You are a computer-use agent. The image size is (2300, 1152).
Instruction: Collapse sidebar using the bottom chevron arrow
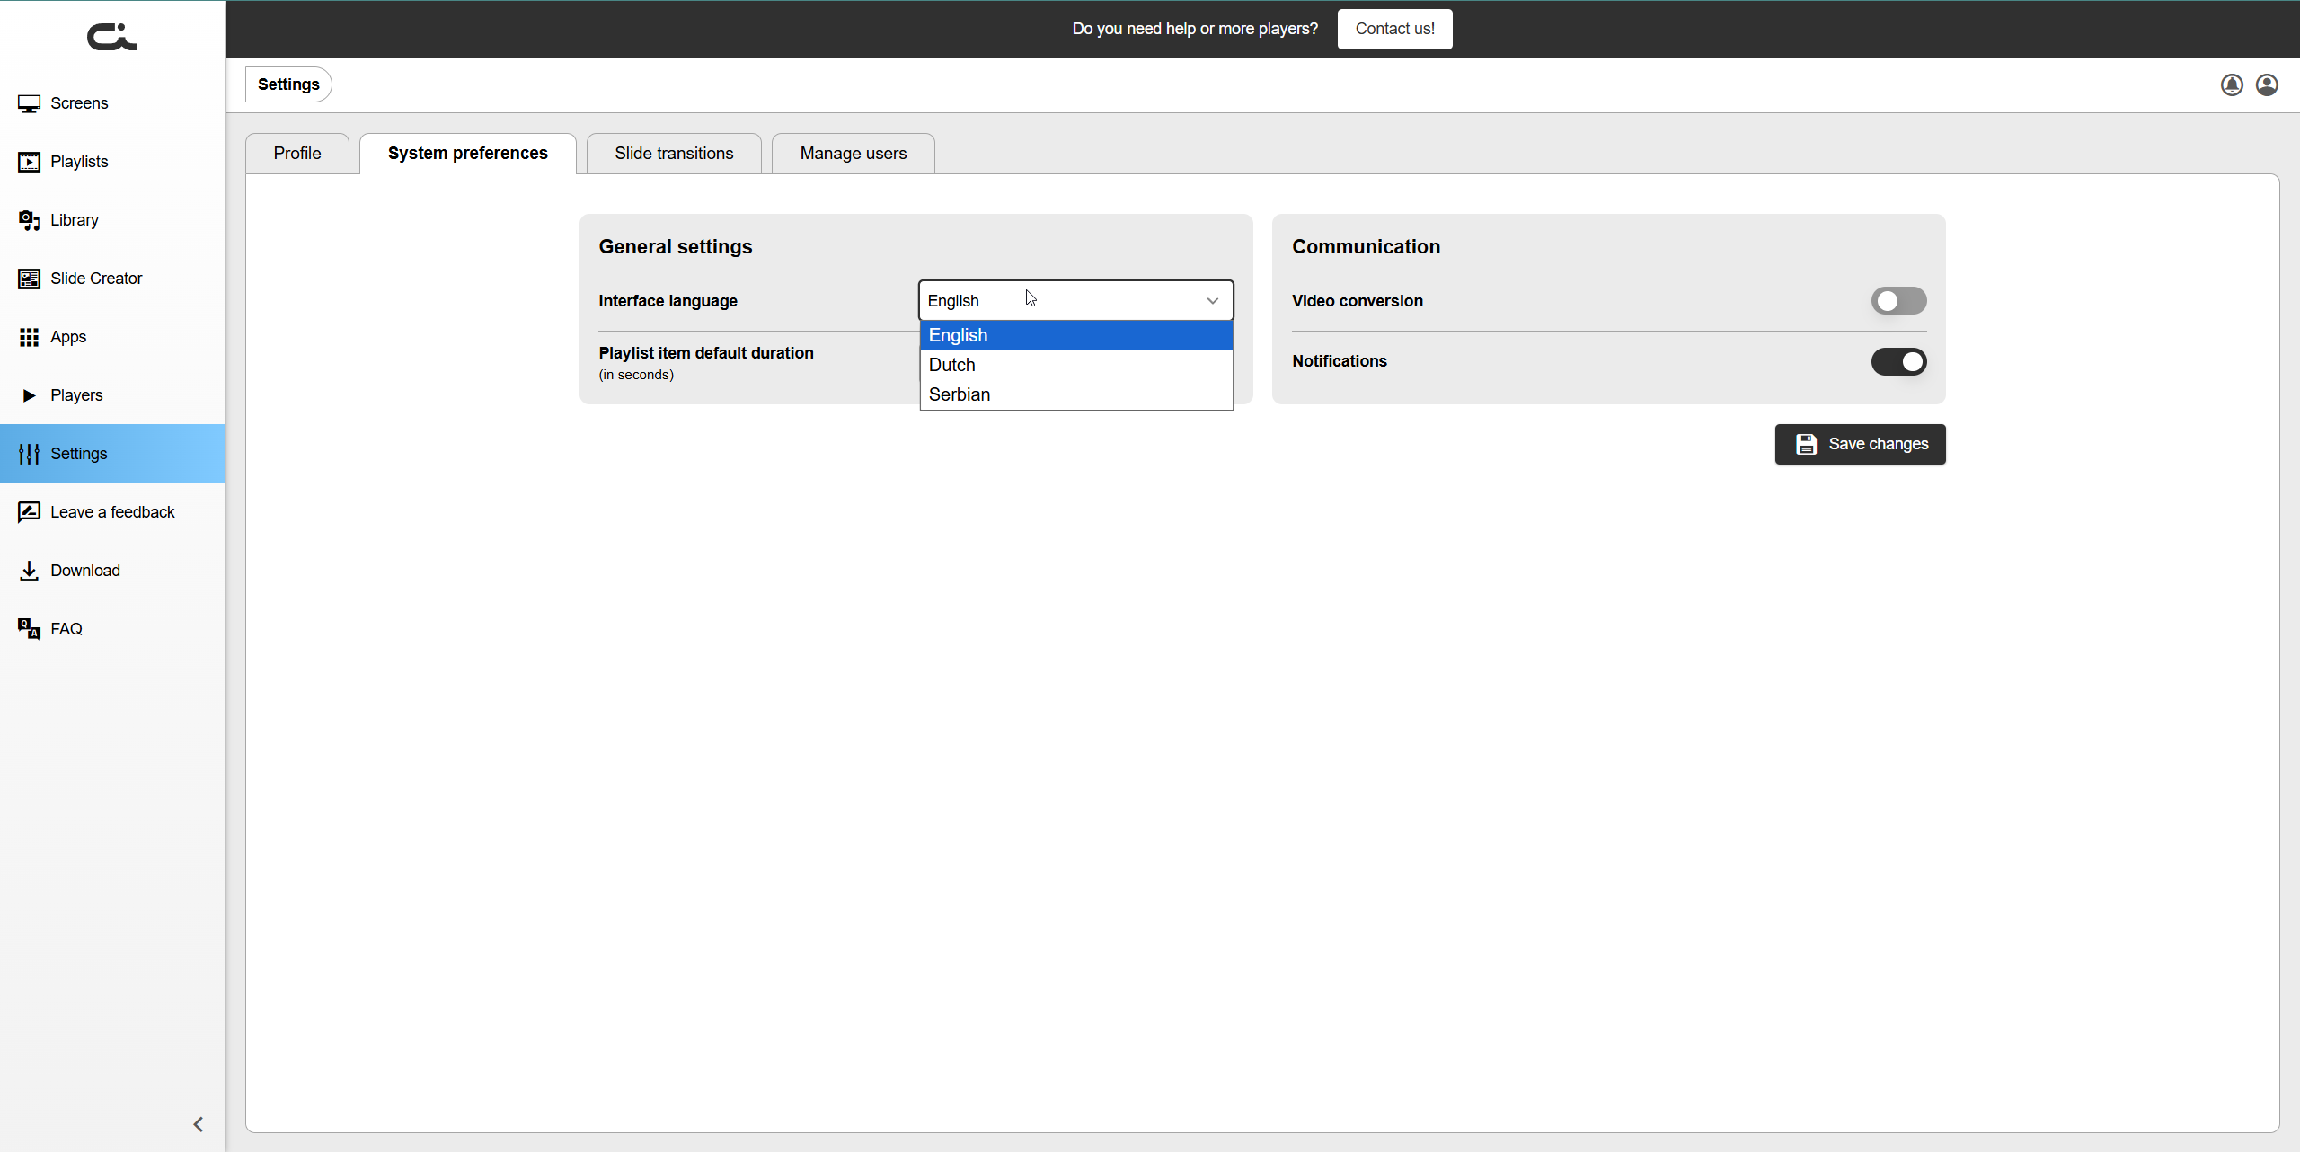click(x=199, y=1124)
